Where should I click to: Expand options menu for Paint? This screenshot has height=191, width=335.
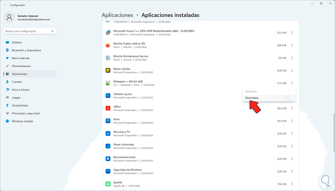[292, 121]
